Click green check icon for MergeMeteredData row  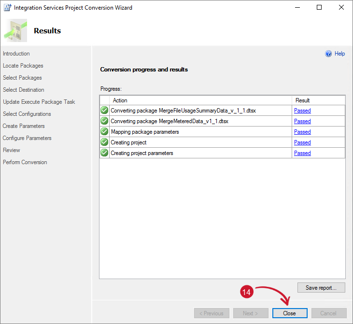coord(104,121)
